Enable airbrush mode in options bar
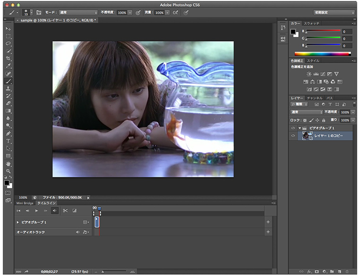The height and width of the screenshot is (277, 360). click(x=175, y=13)
